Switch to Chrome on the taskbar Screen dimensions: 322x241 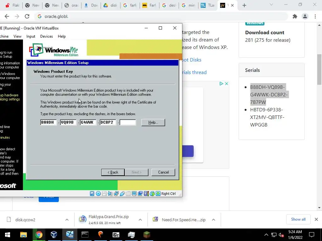tap(39, 235)
